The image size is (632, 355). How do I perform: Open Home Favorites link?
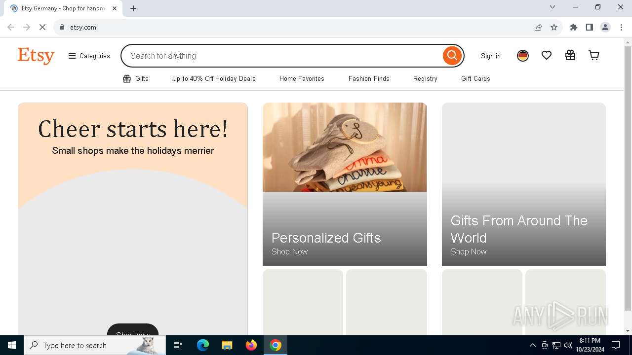pyautogui.click(x=302, y=78)
